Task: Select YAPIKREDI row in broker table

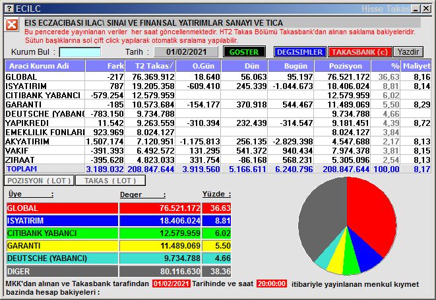Action: 218,123
